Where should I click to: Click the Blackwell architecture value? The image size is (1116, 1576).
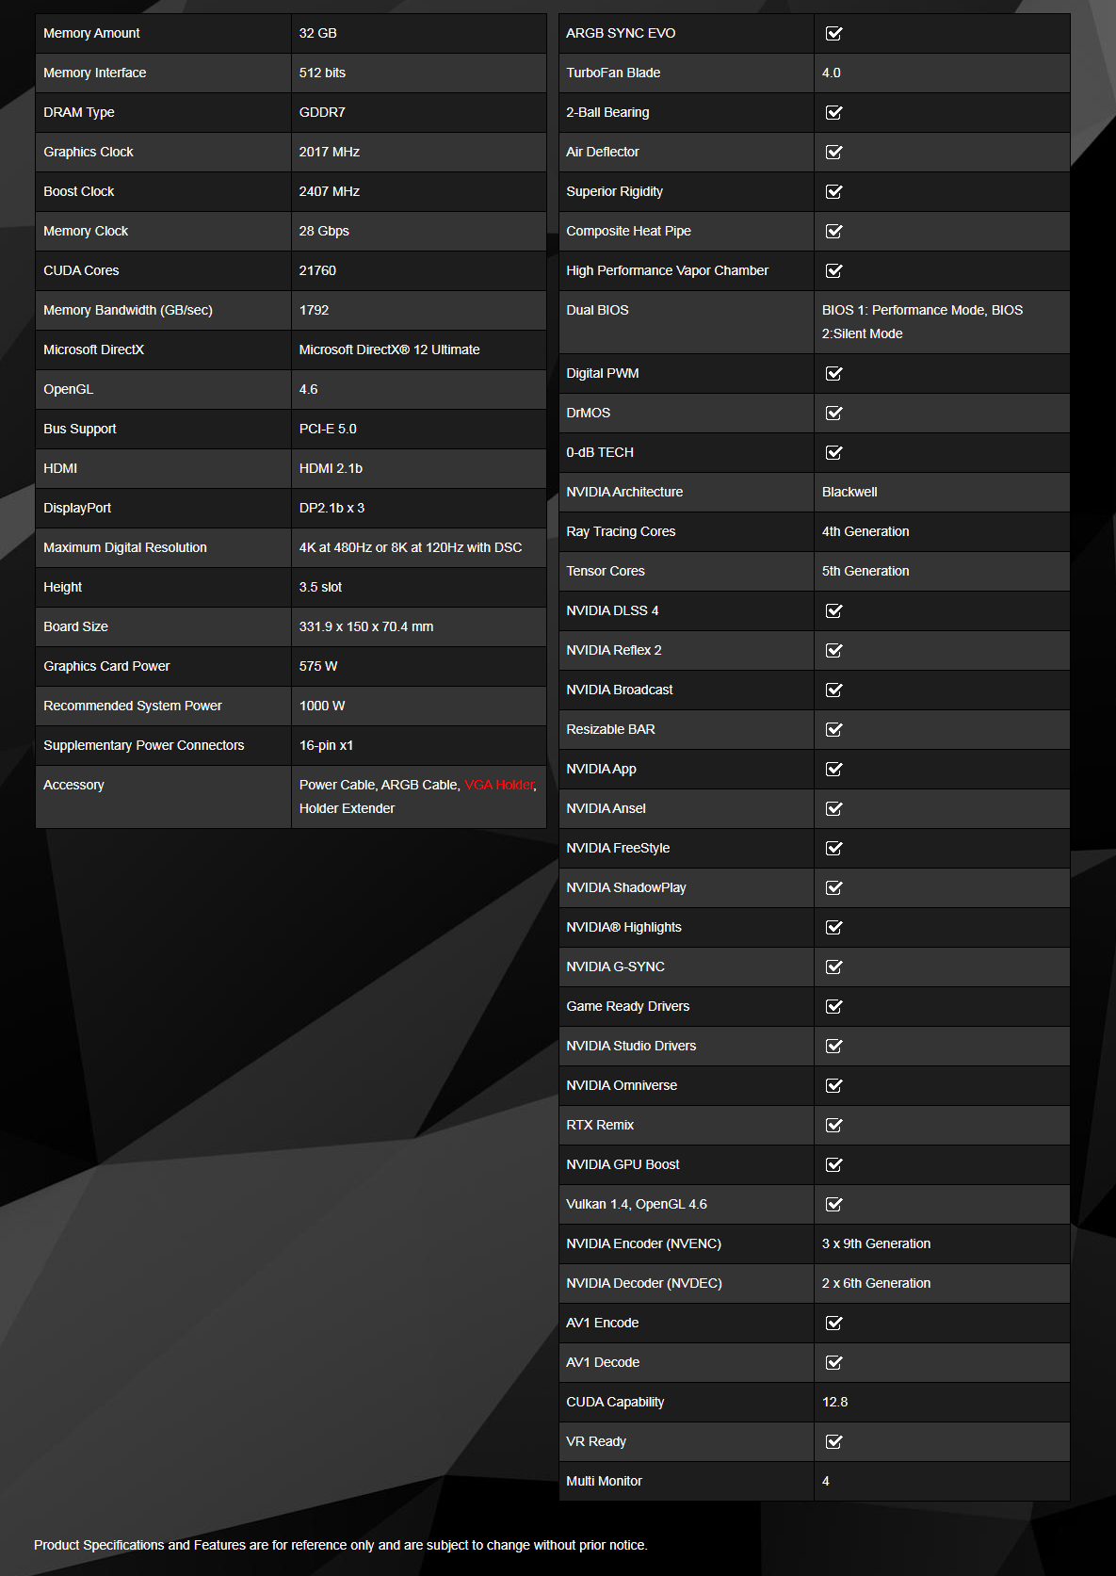click(x=849, y=492)
